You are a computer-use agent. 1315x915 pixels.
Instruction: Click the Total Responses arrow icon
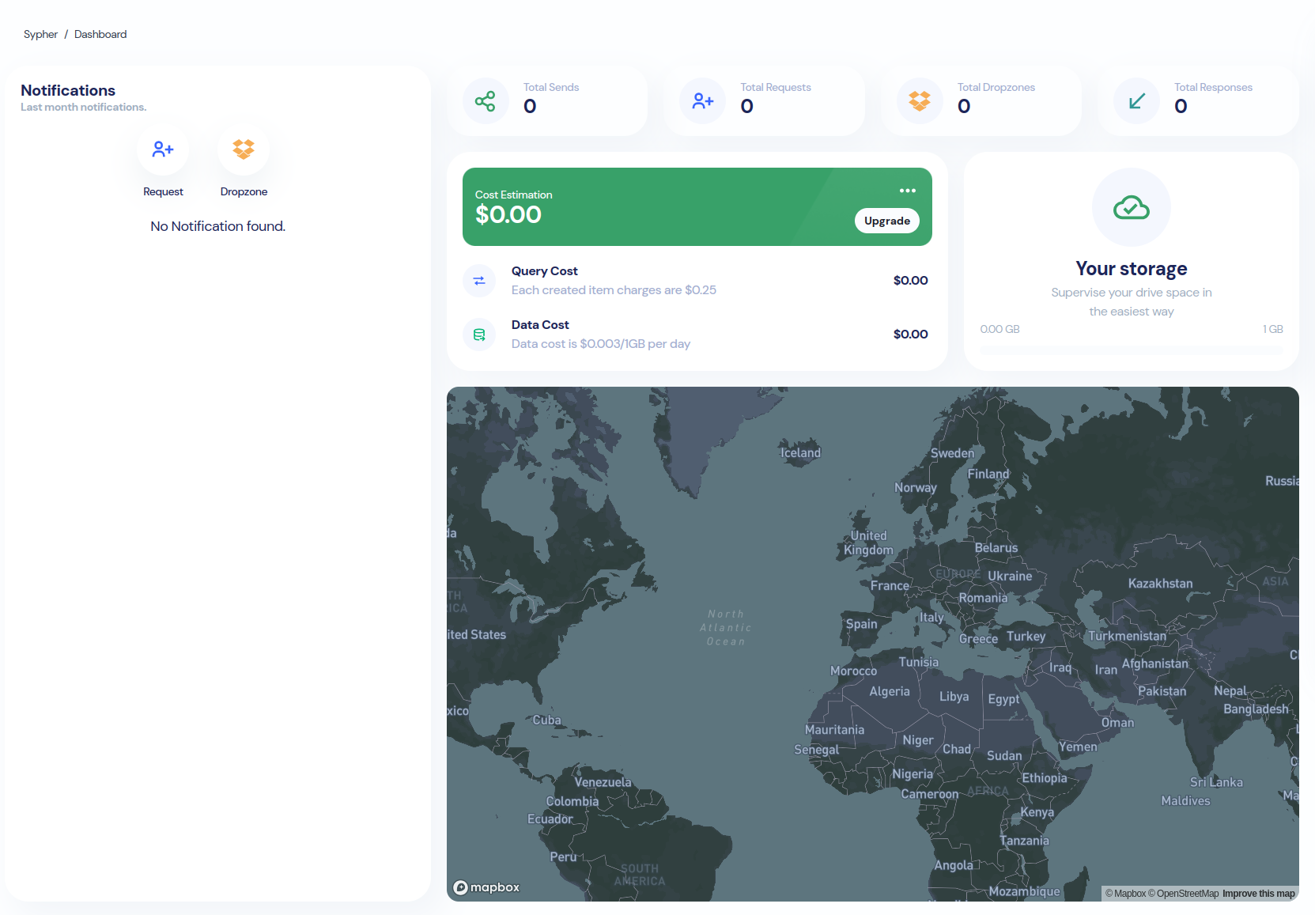coord(1136,100)
